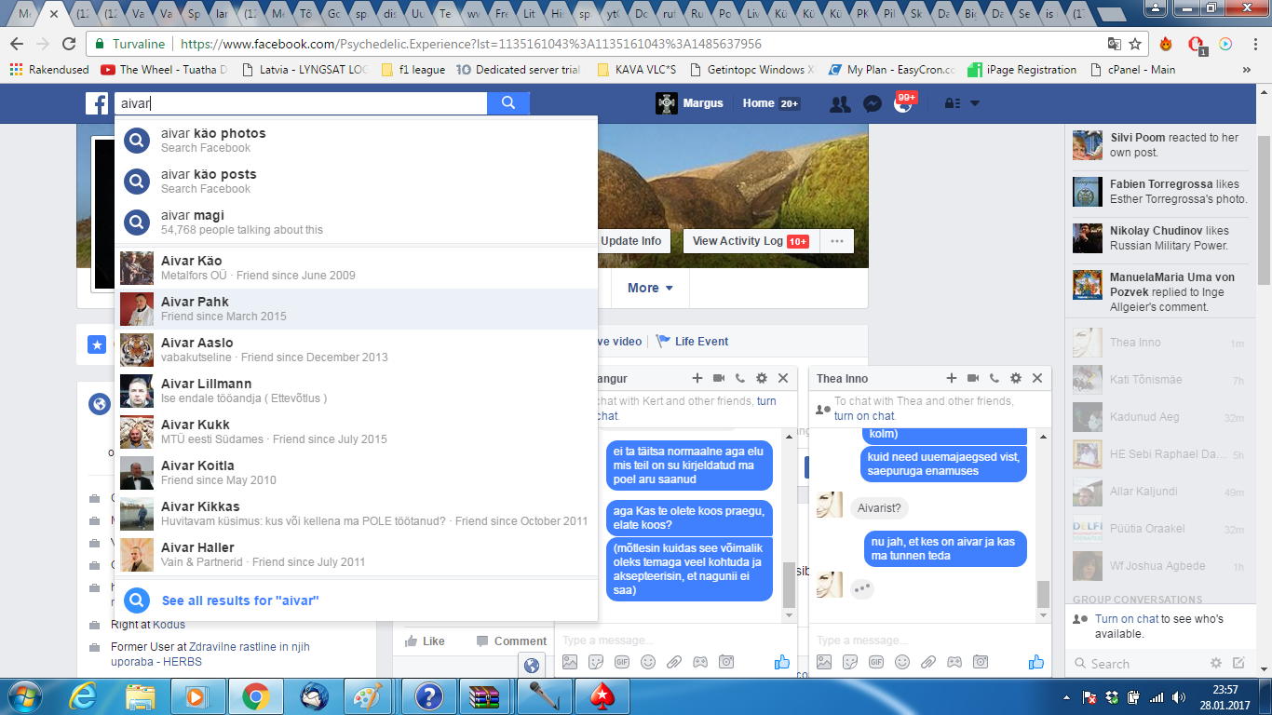Viewport: 1272px width, 715px height.
Task: Show more bookmarks with double chevron
Action: [x=1247, y=70]
